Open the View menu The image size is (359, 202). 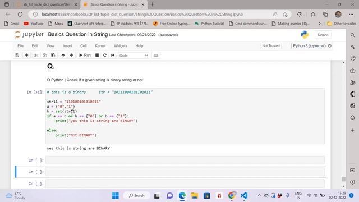(x=50, y=46)
